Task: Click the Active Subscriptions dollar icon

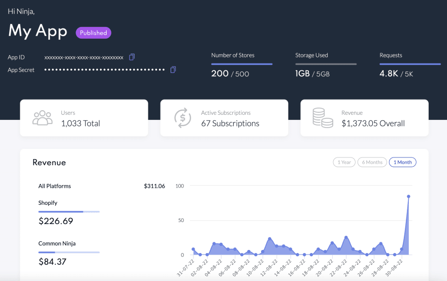Action: pyautogui.click(x=183, y=118)
